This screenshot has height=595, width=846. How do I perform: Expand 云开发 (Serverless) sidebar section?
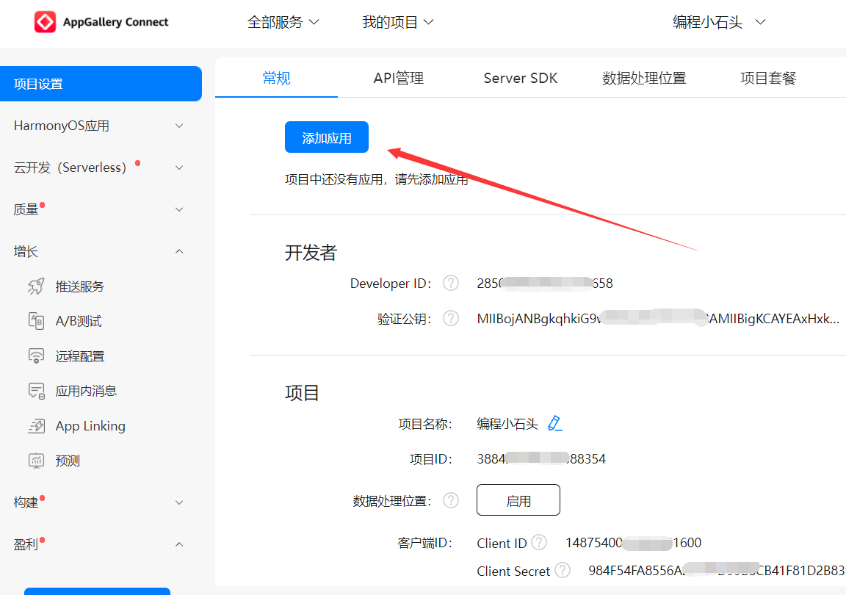coord(101,167)
